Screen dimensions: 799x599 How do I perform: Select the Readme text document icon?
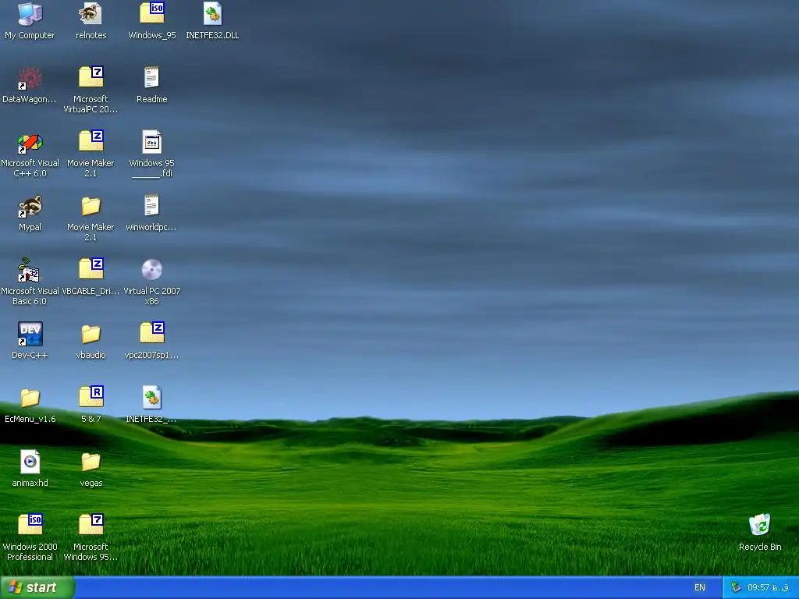click(x=152, y=79)
